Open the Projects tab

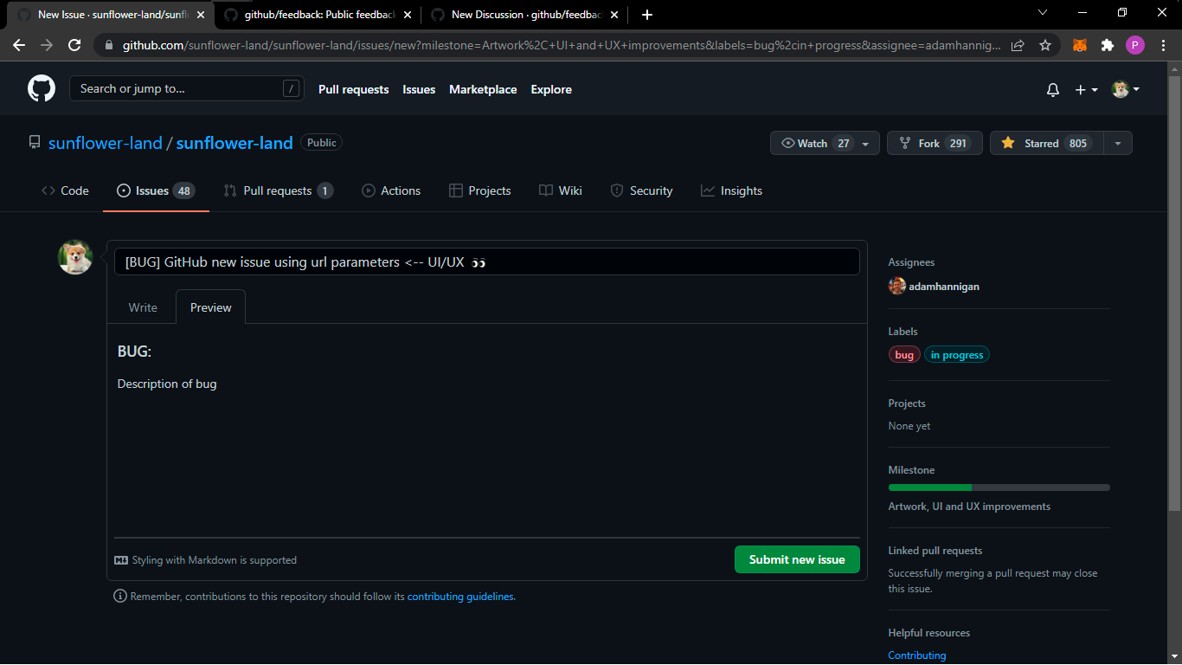click(480, 190)
